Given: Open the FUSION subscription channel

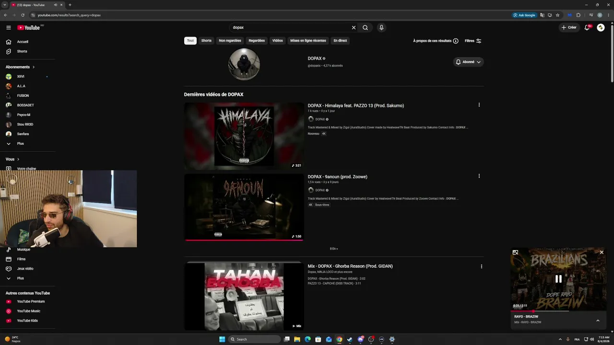Looking at the screenshot, I should (23, 96).
